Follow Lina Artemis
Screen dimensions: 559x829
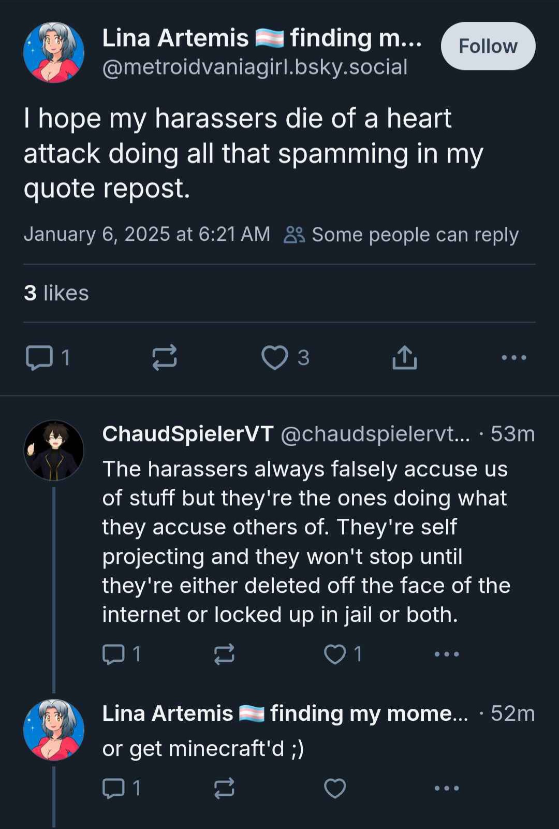coord(488,46)
